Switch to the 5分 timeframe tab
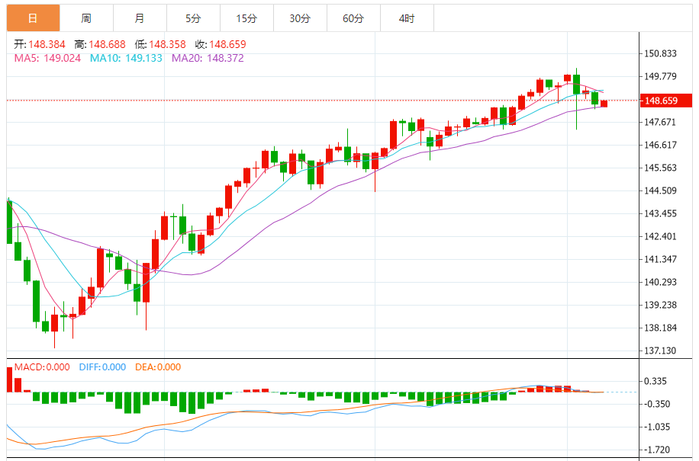 tap(193, 18)
